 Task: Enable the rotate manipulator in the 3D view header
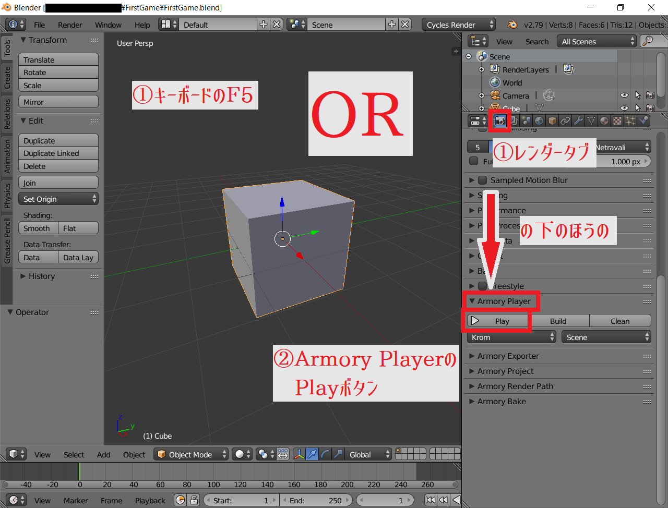coord(325,454)
